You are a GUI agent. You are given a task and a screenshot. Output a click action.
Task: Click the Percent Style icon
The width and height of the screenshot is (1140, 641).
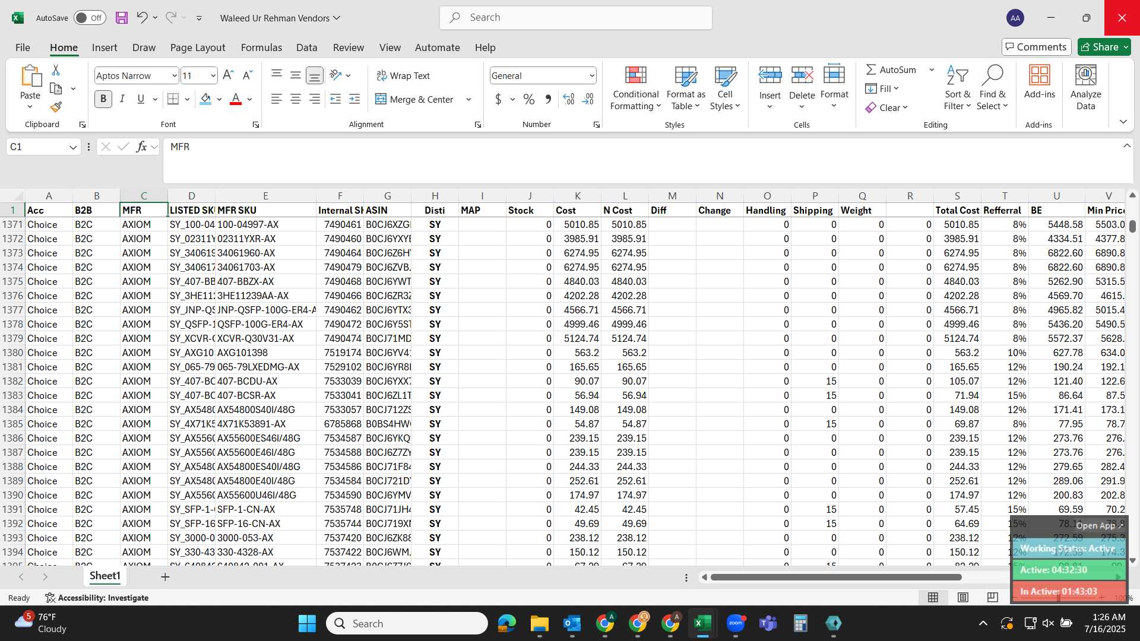click(528, 99)
